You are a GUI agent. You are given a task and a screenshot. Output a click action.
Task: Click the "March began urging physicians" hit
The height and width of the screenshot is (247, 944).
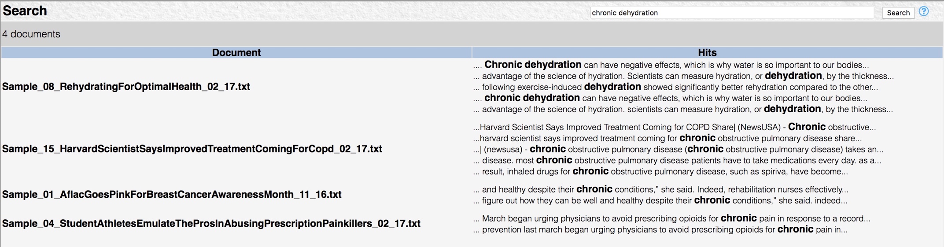point(675,218)
